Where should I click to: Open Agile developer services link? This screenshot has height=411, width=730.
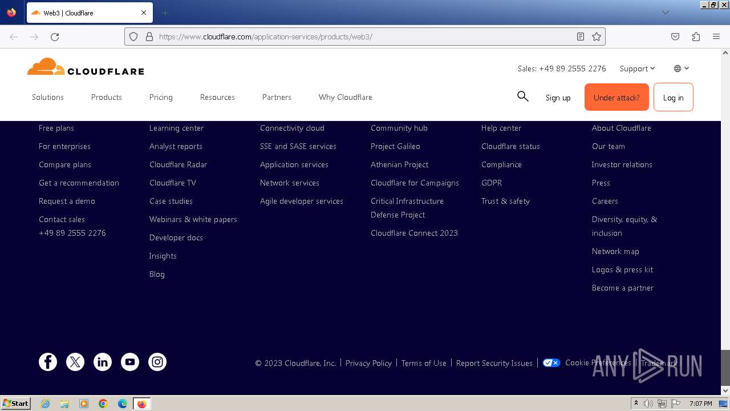[302, 201]
